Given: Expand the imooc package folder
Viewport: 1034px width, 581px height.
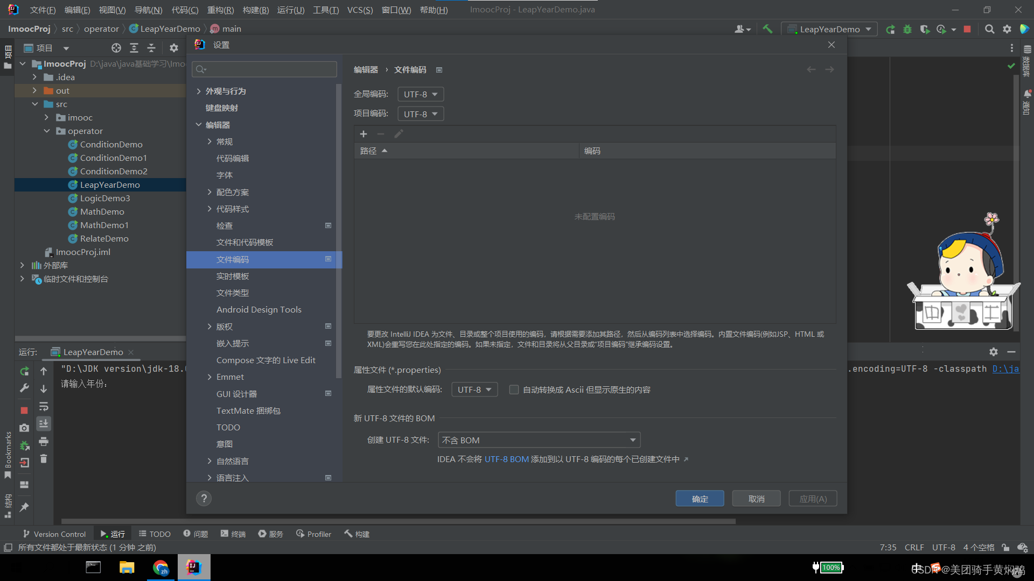Looking at the screenshot, I should (46, 117).
